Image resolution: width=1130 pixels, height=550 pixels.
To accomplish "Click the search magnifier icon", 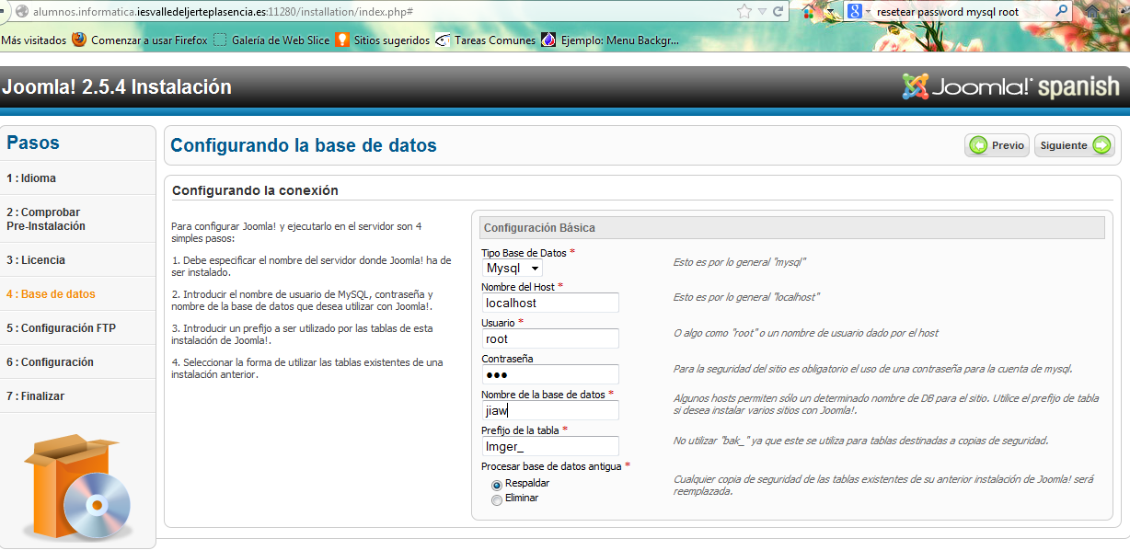I will click(x=1061, y=12).
